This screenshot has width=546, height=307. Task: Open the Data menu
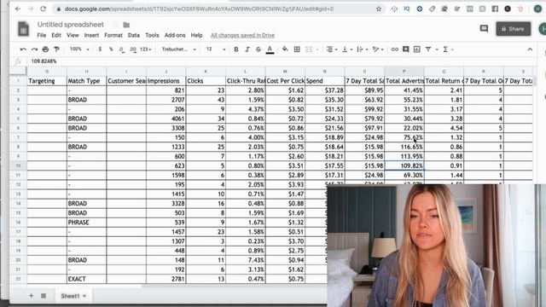[133, 35]
